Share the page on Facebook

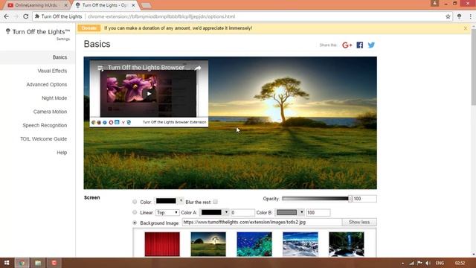(x=360, y=45)
